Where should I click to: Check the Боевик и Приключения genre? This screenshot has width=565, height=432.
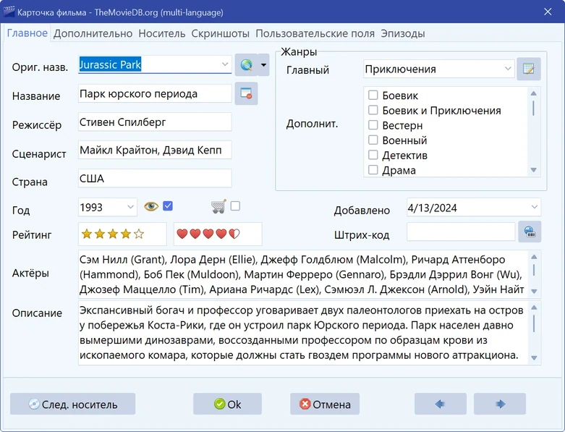point(373,110)
